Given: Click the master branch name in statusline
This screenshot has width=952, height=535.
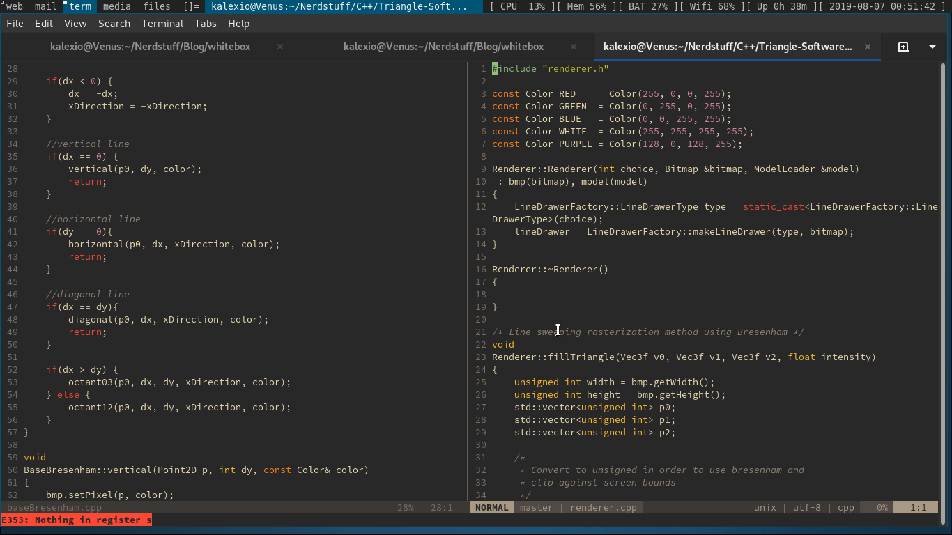Looking at the screenshot, I should click(537, 508).
